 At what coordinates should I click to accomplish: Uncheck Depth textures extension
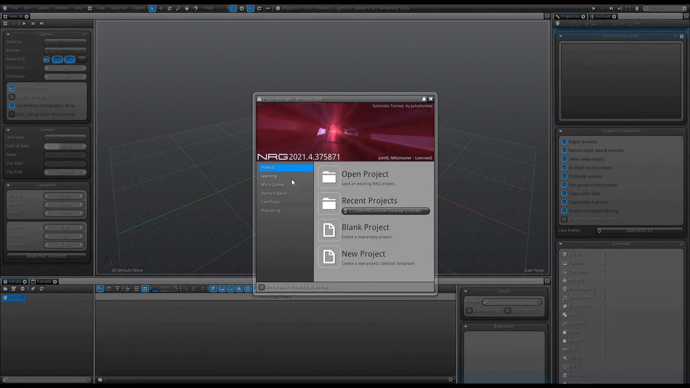pyautogui.click(x=564, y=142)
